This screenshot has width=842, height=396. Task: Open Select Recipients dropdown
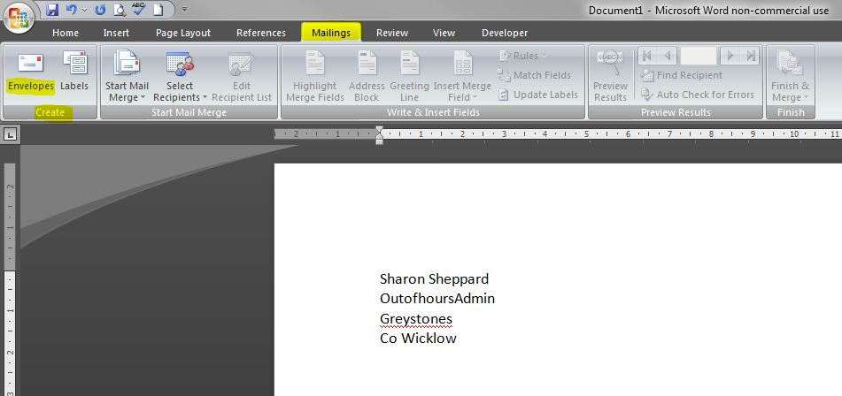(180, 75)
